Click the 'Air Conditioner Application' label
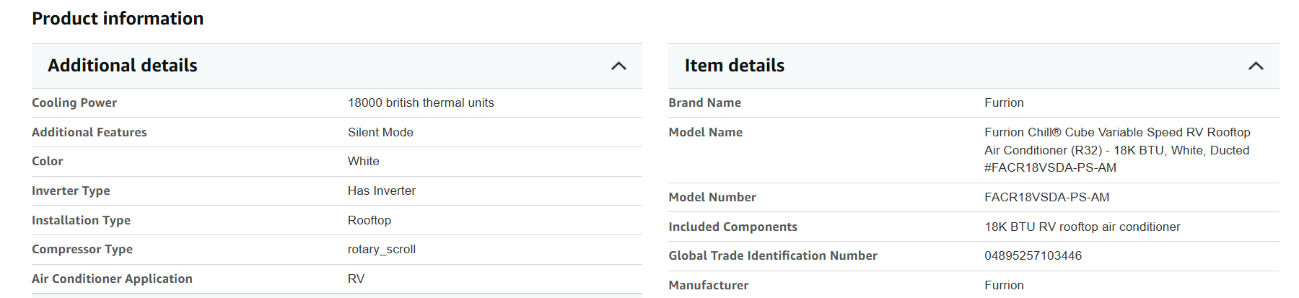The height and width of the screenshot is (298, 1299). pos(112,279)
